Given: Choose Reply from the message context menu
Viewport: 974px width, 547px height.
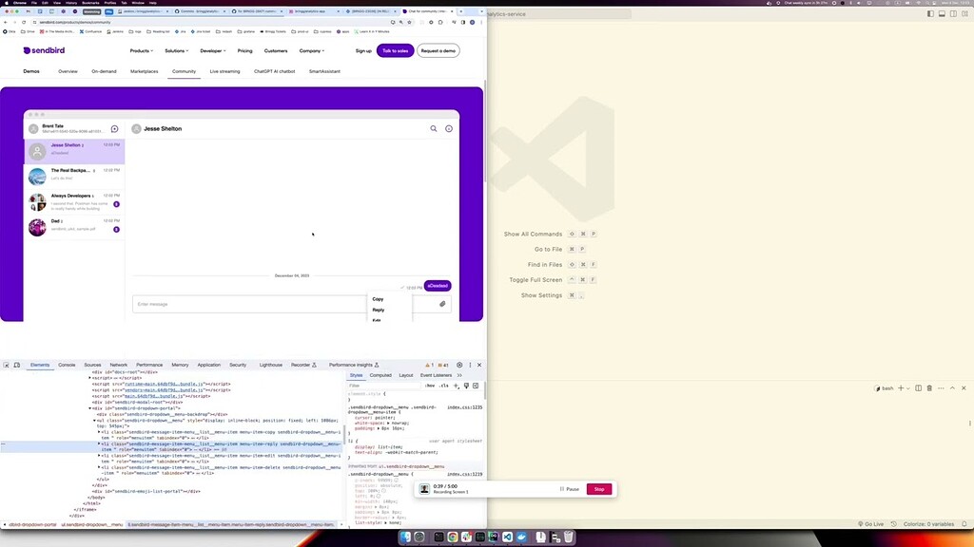Looking at the screenshot, I should [x=378, y=310].
